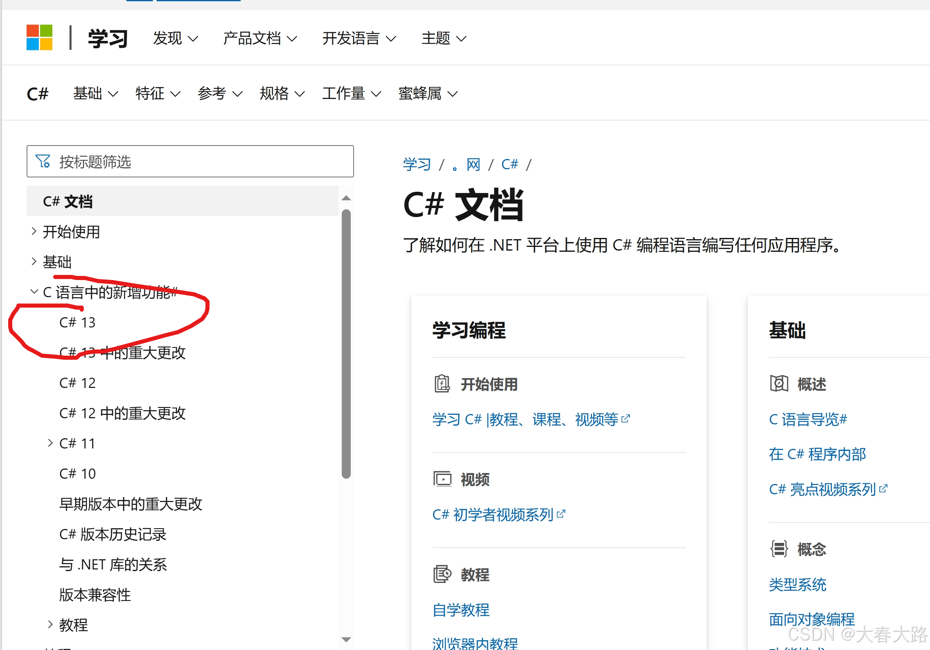Image resolution: width=930 pixels, height=650 pixels.
Task: Open the 基础 menu in C# navbar
Action: click(95, 94)
